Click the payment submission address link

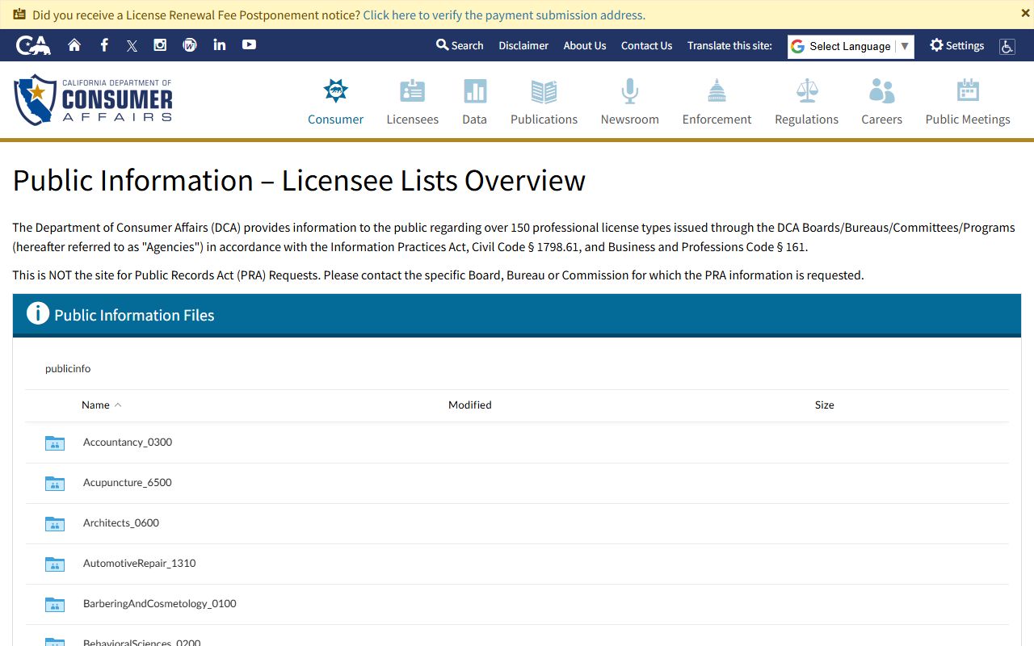(x=504, y=15)
